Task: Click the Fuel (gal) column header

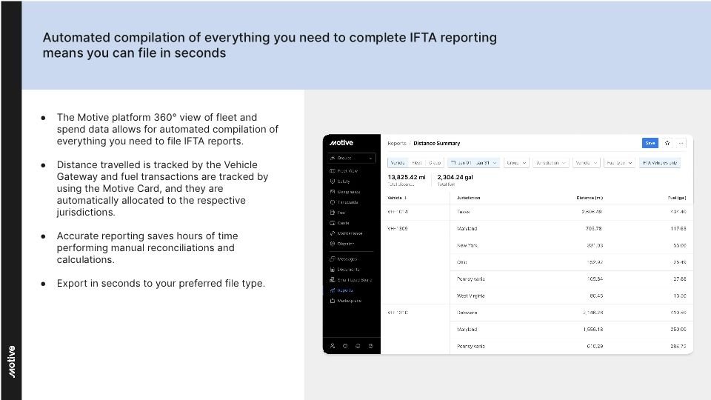Action: coord(677,198)
